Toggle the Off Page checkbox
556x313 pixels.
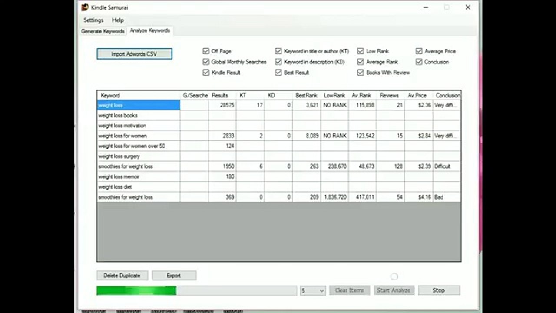[206, 51]
